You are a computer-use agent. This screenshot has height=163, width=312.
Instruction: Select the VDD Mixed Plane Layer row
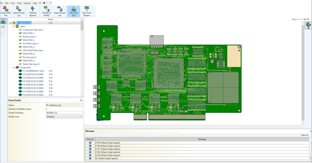33,50
